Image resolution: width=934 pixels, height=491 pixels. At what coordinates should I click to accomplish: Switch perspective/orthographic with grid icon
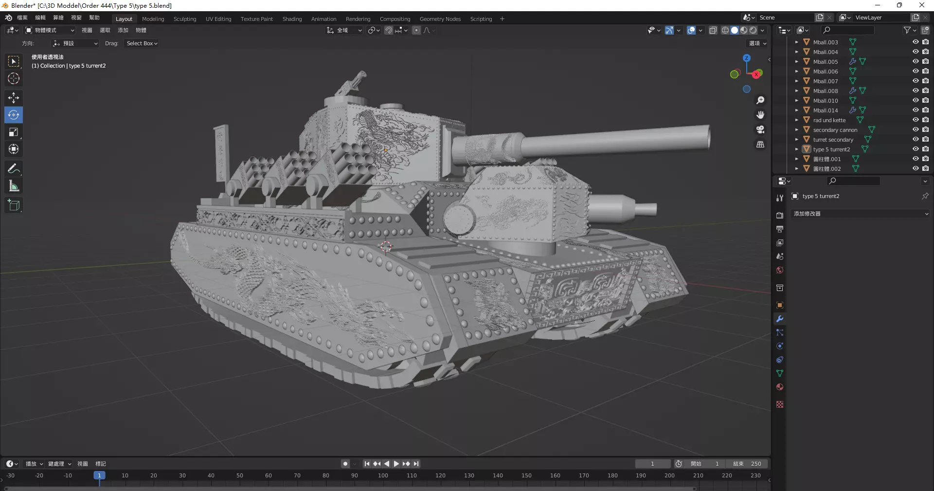[x=760, y=144]
